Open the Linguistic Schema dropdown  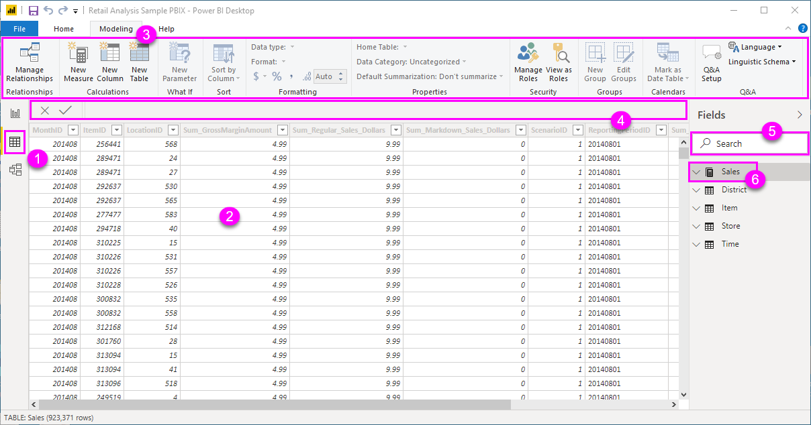[x=762, y=62]
